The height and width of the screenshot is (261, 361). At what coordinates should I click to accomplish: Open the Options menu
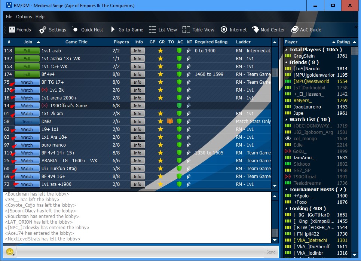(x=24, y=17)
